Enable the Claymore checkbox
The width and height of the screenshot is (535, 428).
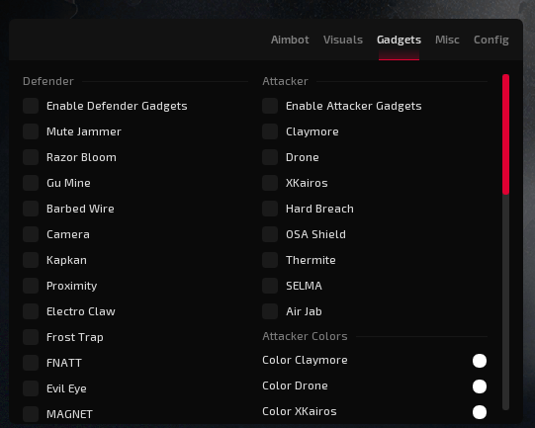pos(270,131)
